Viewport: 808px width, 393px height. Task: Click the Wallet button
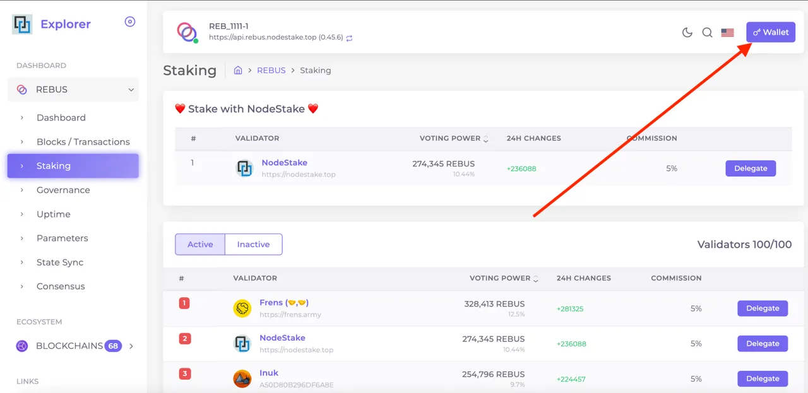[771, 32]
